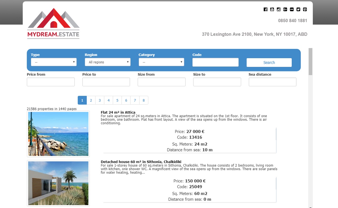Click the price 150 000 € value
This screenshot has width=338, height=208.
pyautogui.click(x=195, y=181)
